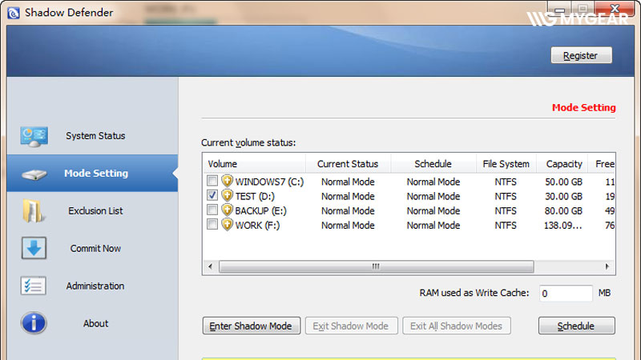The width and height of the screenshot is (641, 360).
Task: Click the Mode Setting drive icon
Action: click(x=34, y=174)
